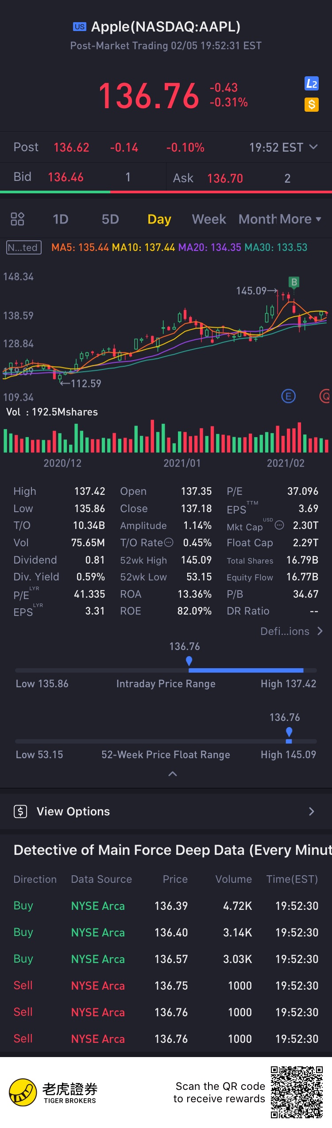
Task: Open the chart layout grid icon
Action: click(x=17, y=219)
